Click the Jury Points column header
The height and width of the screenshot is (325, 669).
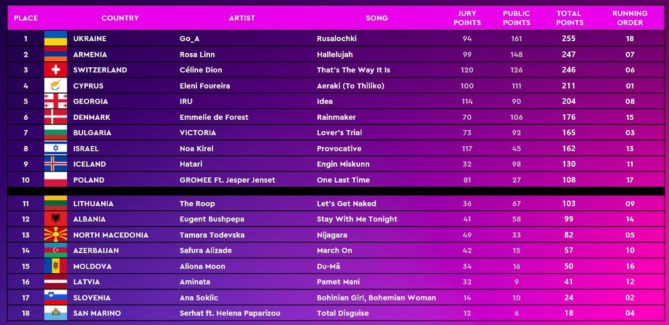pyautogui.click(x=467, y=18)
